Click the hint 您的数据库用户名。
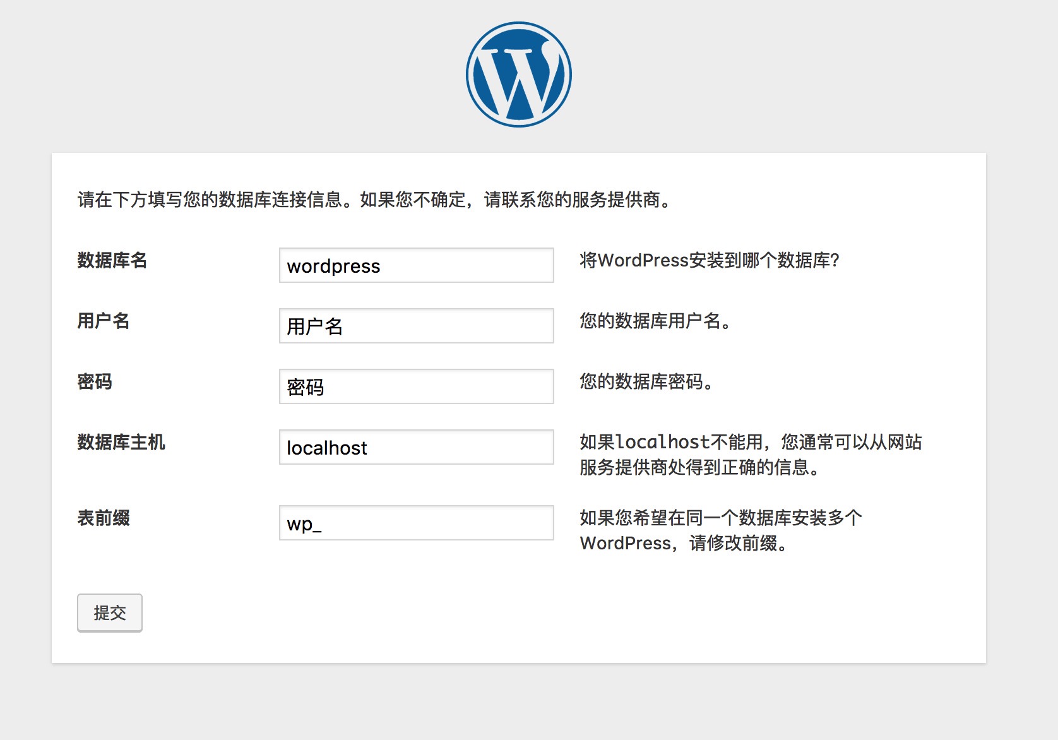The height and width of the screenshot is (740, 1058). point(656,321)
